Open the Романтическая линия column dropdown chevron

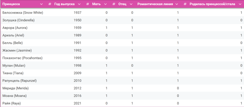tap(176, 4)
